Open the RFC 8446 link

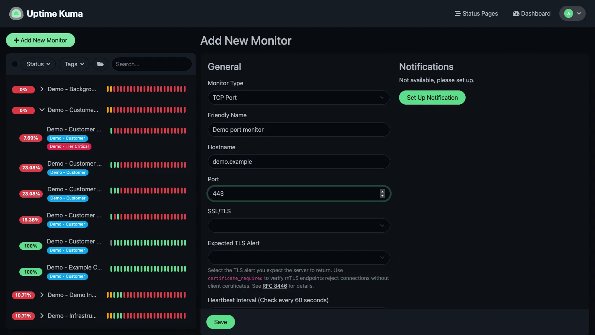[x=275, y=286]
